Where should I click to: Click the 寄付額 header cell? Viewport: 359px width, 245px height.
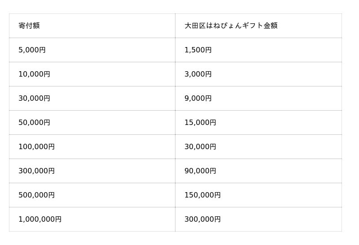(29, 26)
